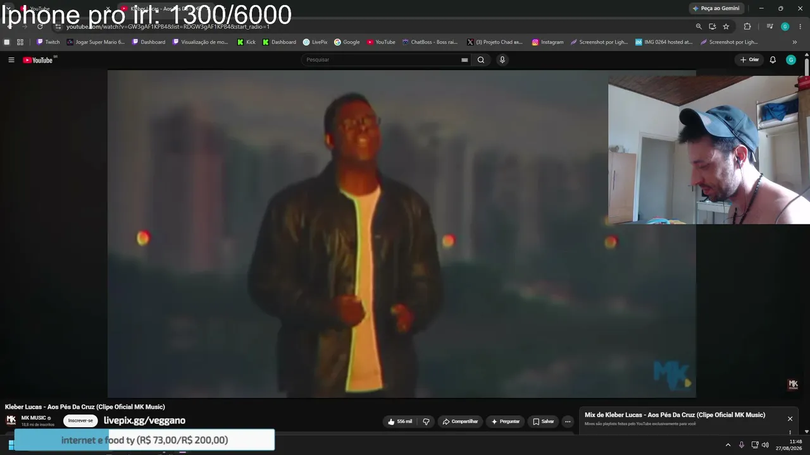Click the page vertical scrollbar
Screen dimensions: 810x455
807,66
